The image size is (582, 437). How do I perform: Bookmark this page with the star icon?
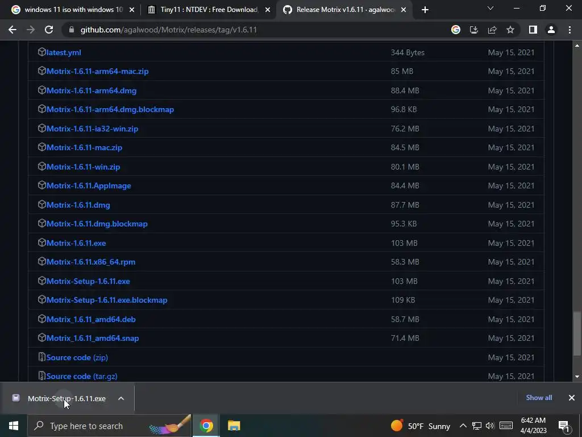[510, 30]
